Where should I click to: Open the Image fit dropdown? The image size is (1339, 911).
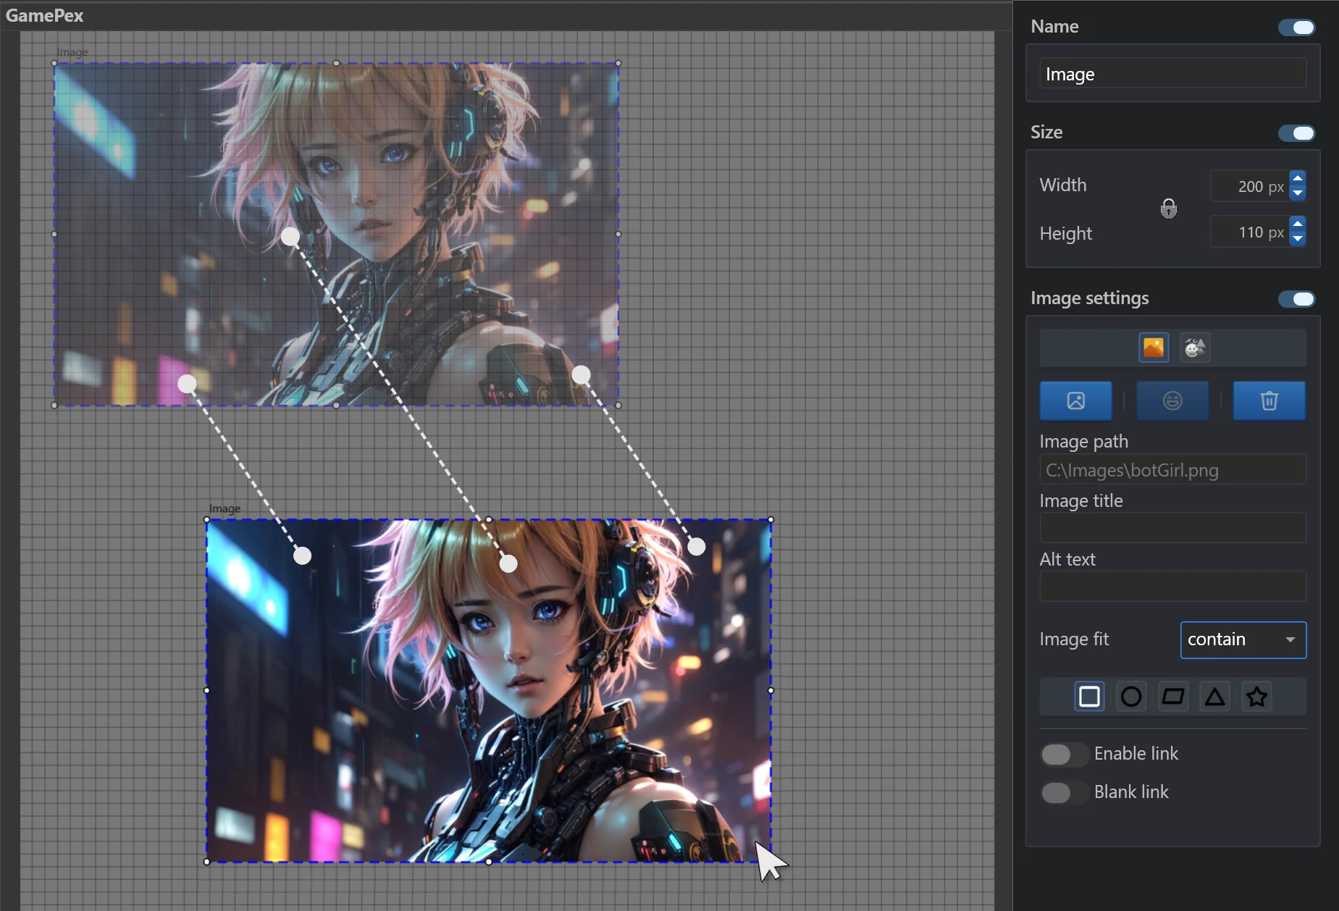point(1243,640)
